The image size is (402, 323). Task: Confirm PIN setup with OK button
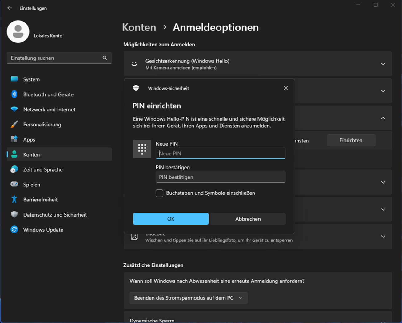(x=171, y=219)
